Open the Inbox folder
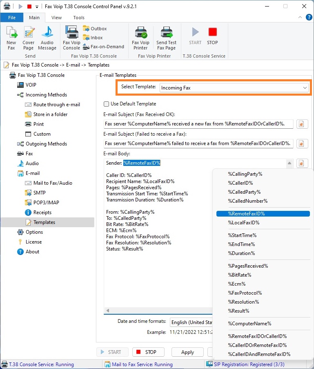The width and height of the screenshot is (314, 369). pos(93,38)
